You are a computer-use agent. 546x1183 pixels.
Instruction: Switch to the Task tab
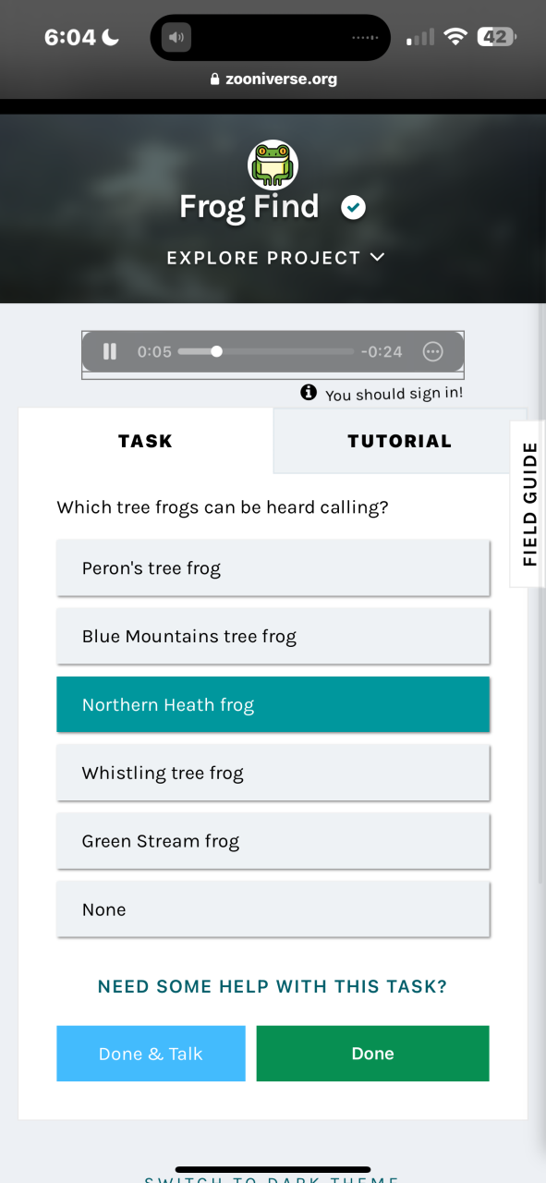click(x=146, y=441)
